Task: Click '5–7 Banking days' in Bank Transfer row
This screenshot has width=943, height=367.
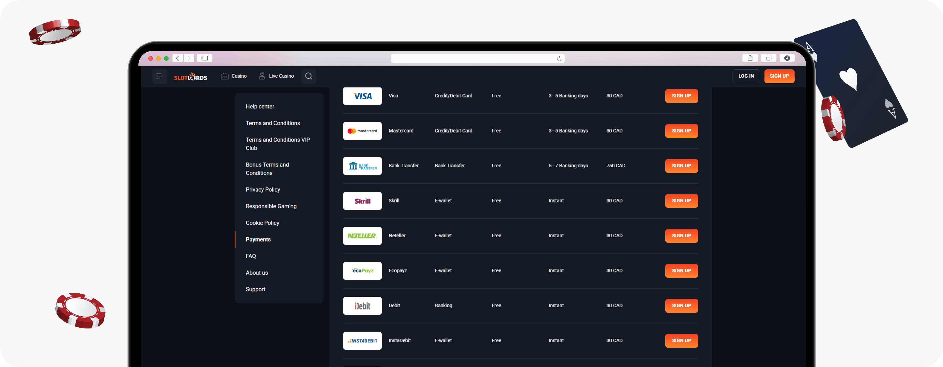Action: point(568,166)
